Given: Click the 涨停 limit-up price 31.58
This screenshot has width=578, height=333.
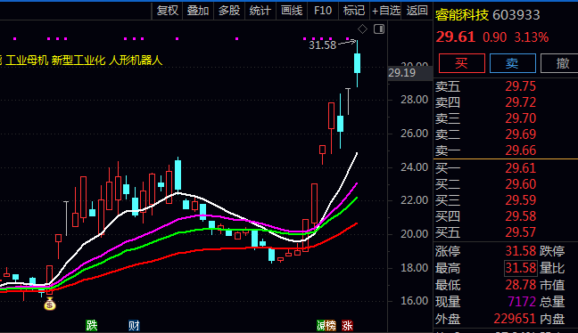Looking at the screenshot, I should point(521,251).
